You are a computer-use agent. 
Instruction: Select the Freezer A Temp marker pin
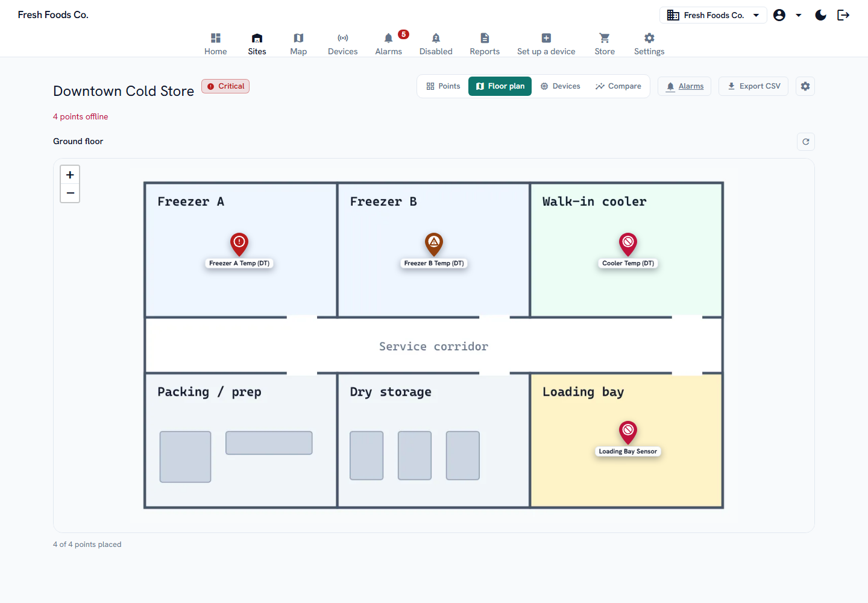239,244
